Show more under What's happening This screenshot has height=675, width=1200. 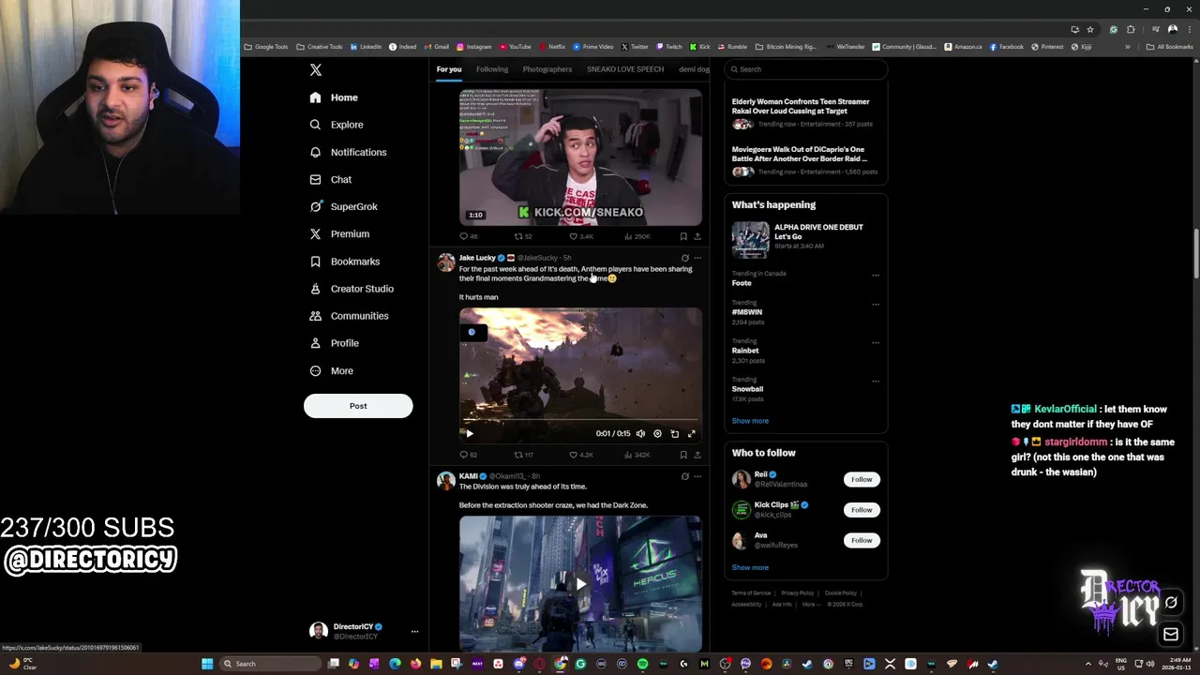(750, 421)
